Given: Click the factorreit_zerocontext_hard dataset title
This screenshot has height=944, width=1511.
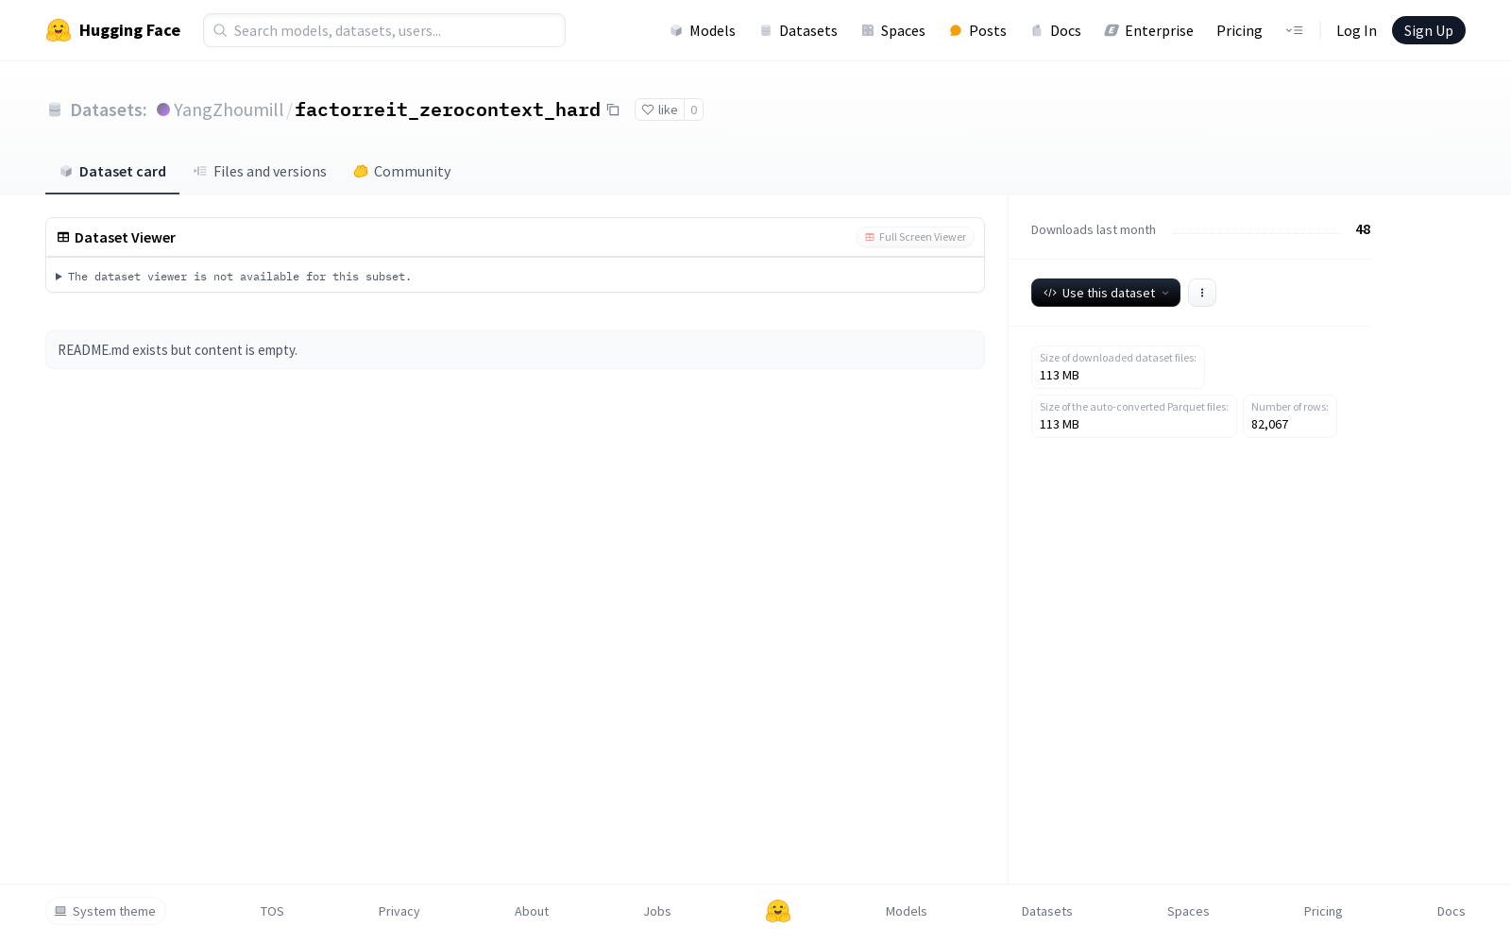Looking at the screenshot, I should pos(448,110).
